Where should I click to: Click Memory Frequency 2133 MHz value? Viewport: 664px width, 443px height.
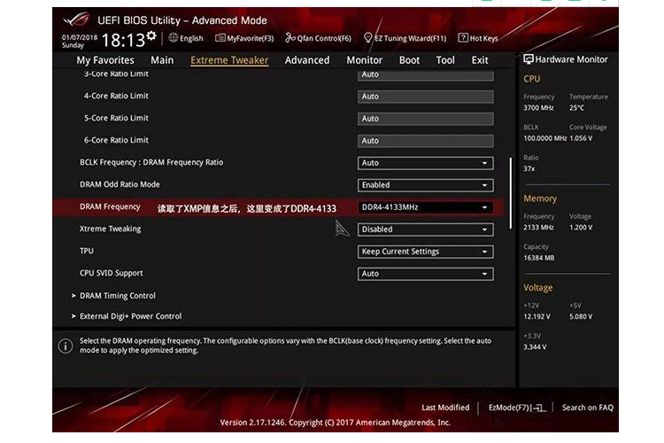538,227
